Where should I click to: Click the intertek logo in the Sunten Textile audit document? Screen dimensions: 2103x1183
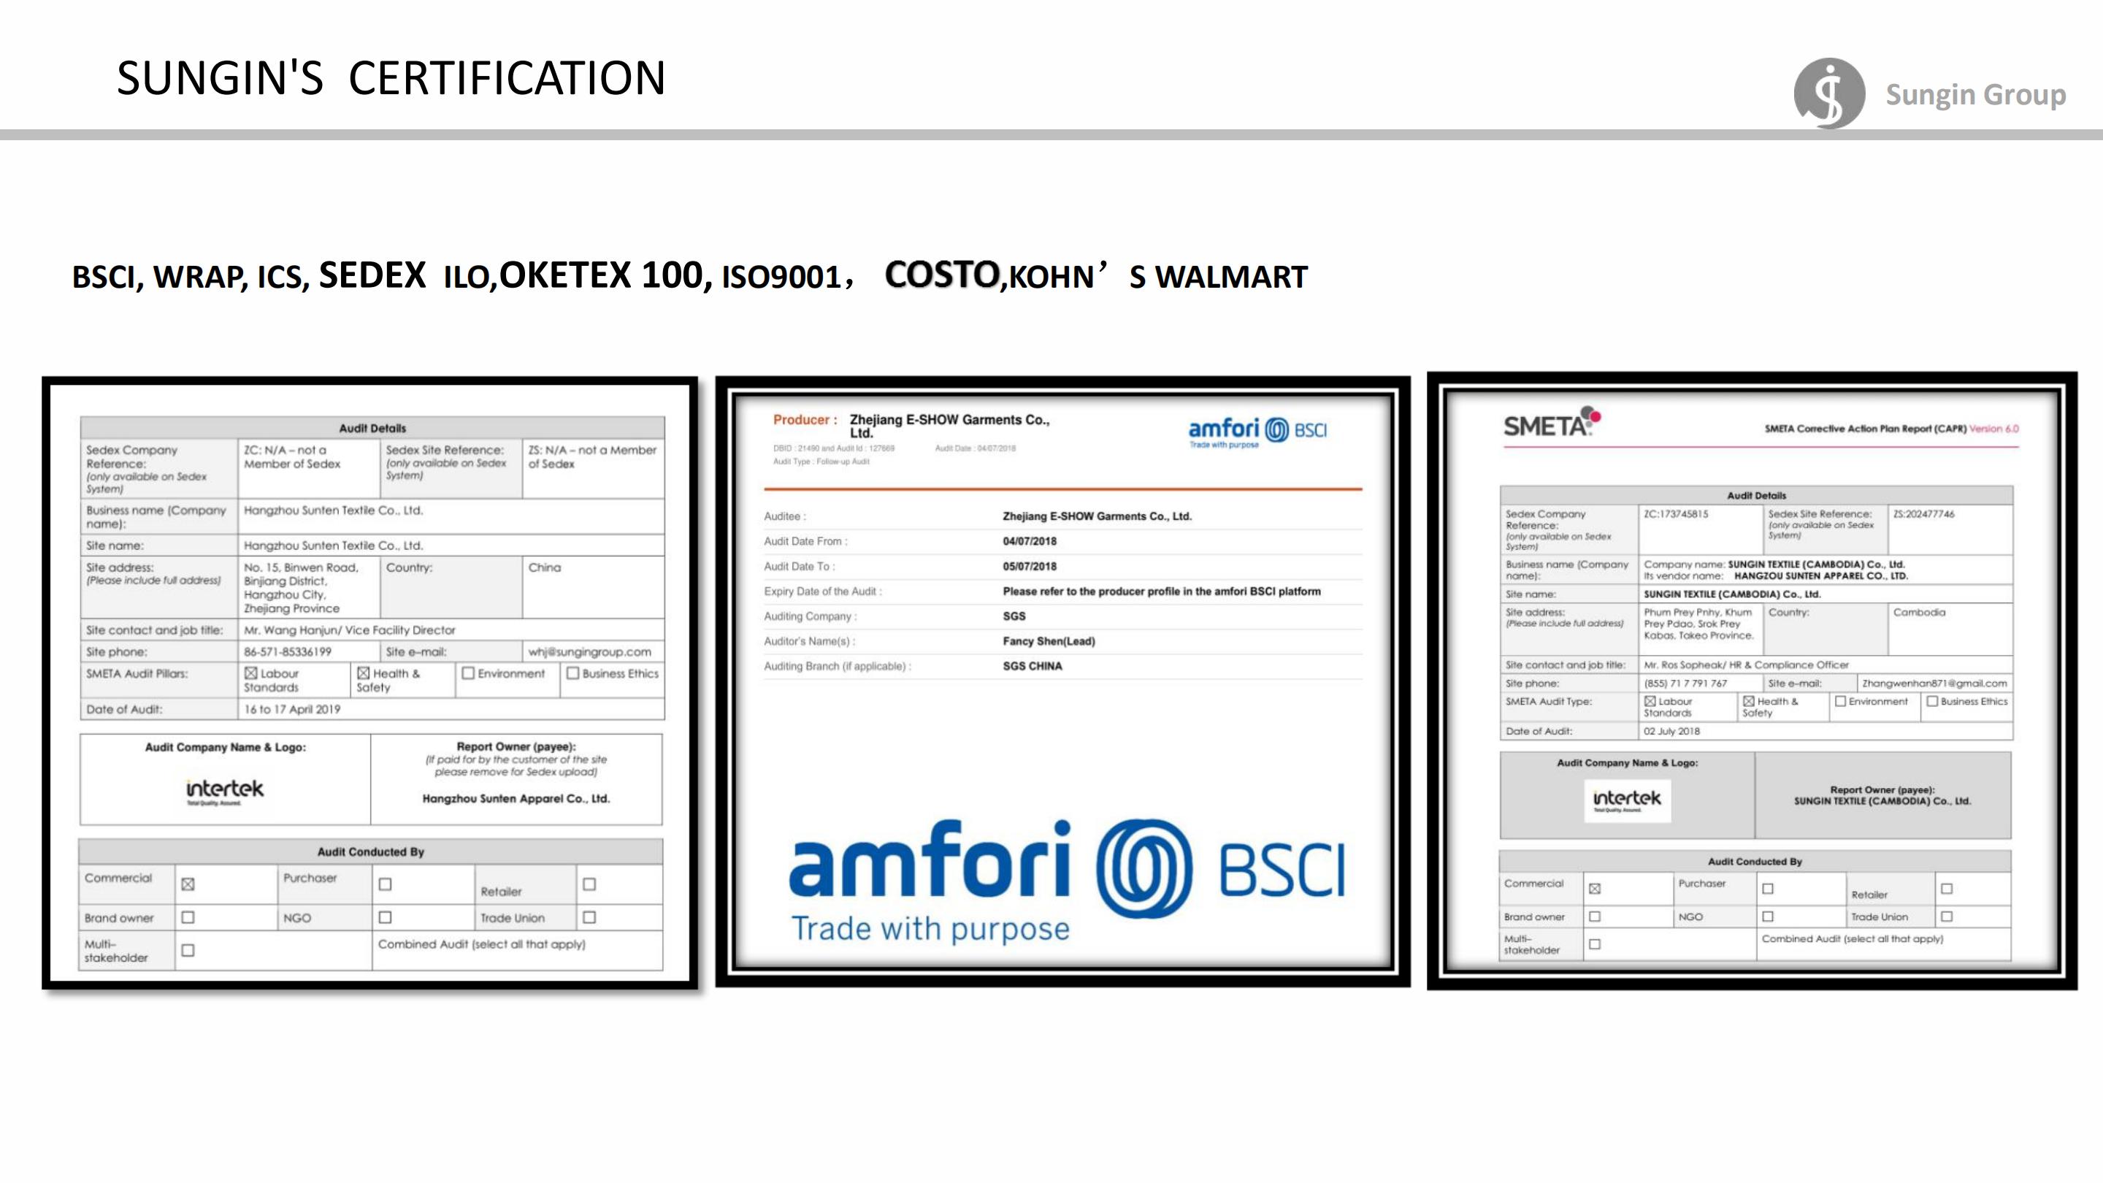[224, 791]
